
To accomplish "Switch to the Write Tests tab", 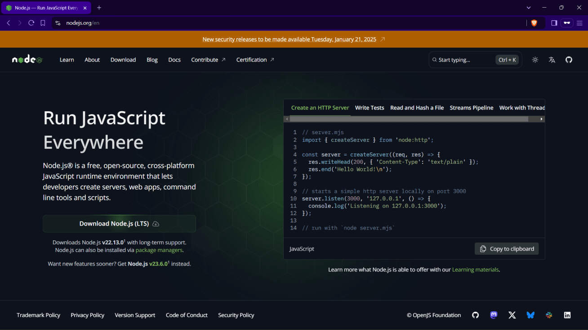I will pos(370,108).
